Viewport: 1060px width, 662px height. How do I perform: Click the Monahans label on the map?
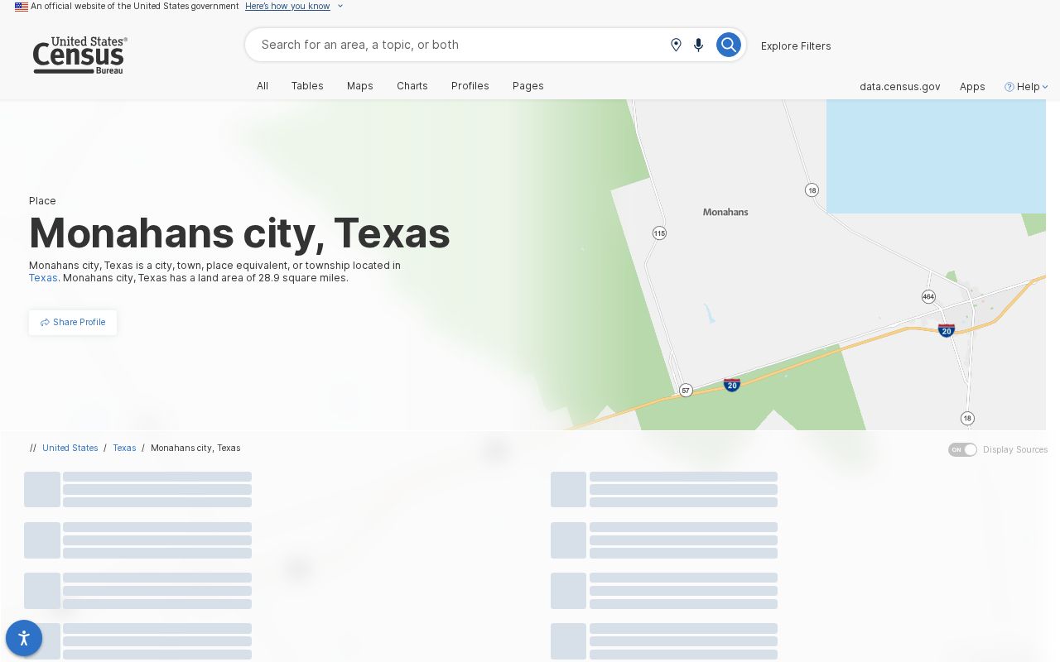(x=725, y=213)
